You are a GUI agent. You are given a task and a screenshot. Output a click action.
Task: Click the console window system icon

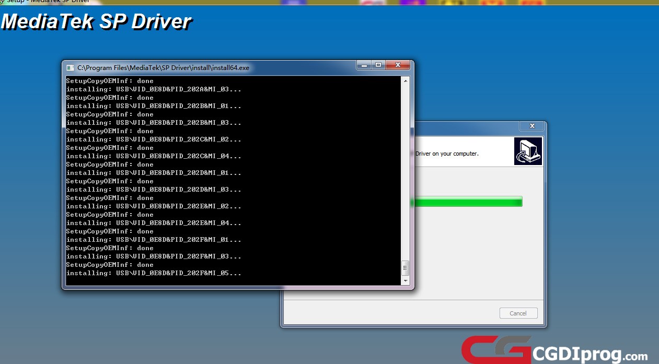70,67
